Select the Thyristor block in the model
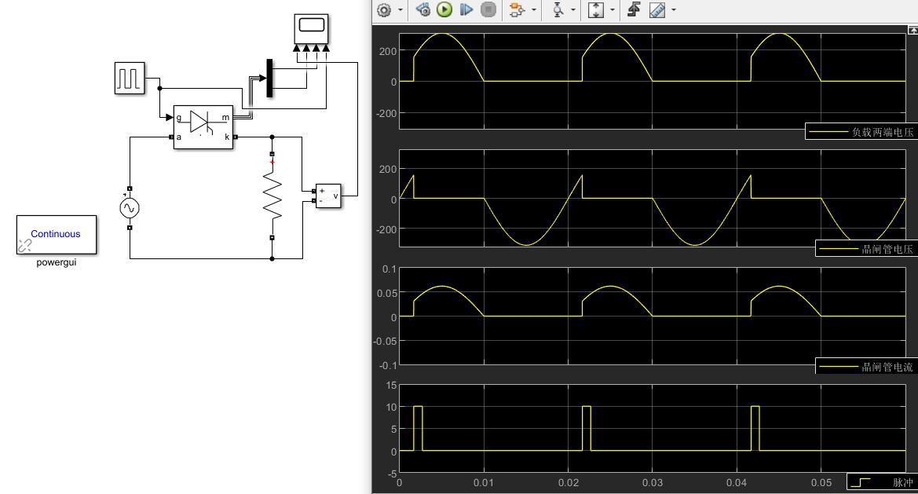Screen dimensions: 918x494 click(203, 126)
